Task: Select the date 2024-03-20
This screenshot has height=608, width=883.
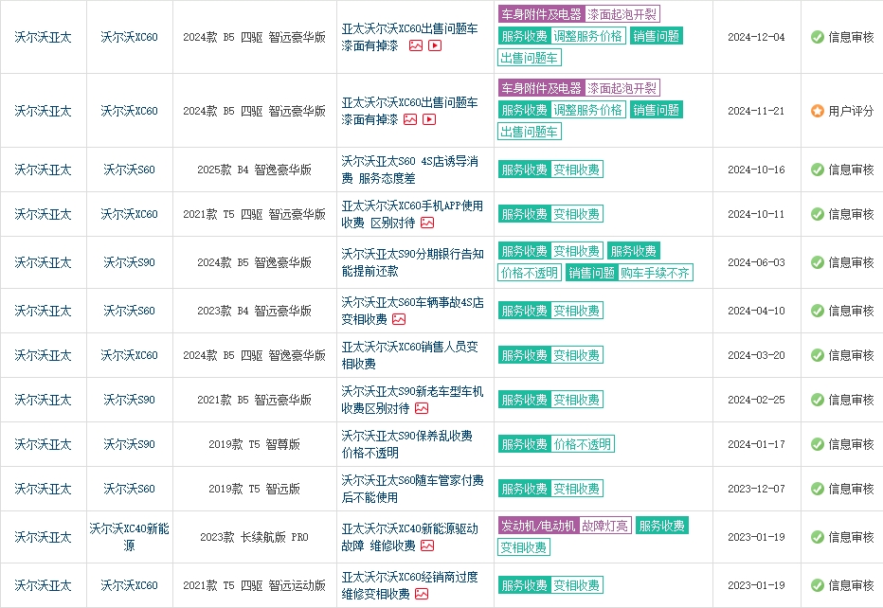Action: tap(756, 355)
